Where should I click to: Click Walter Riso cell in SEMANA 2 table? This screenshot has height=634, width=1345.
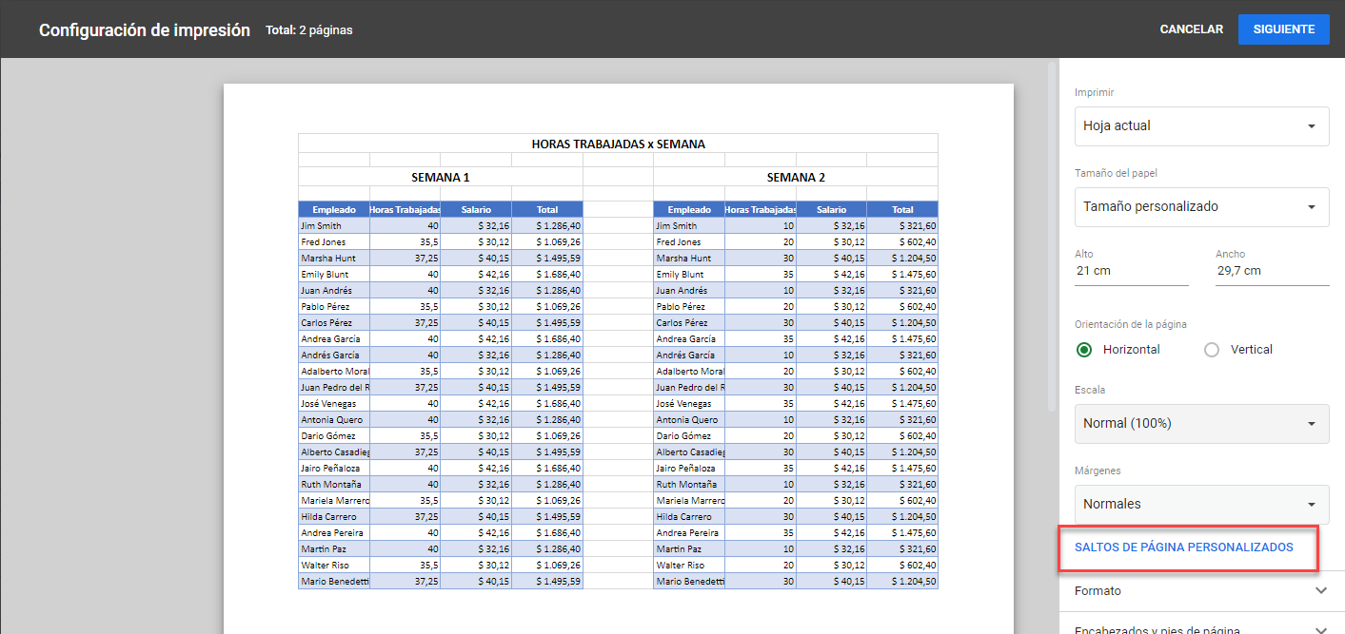[x=689, y=565]
